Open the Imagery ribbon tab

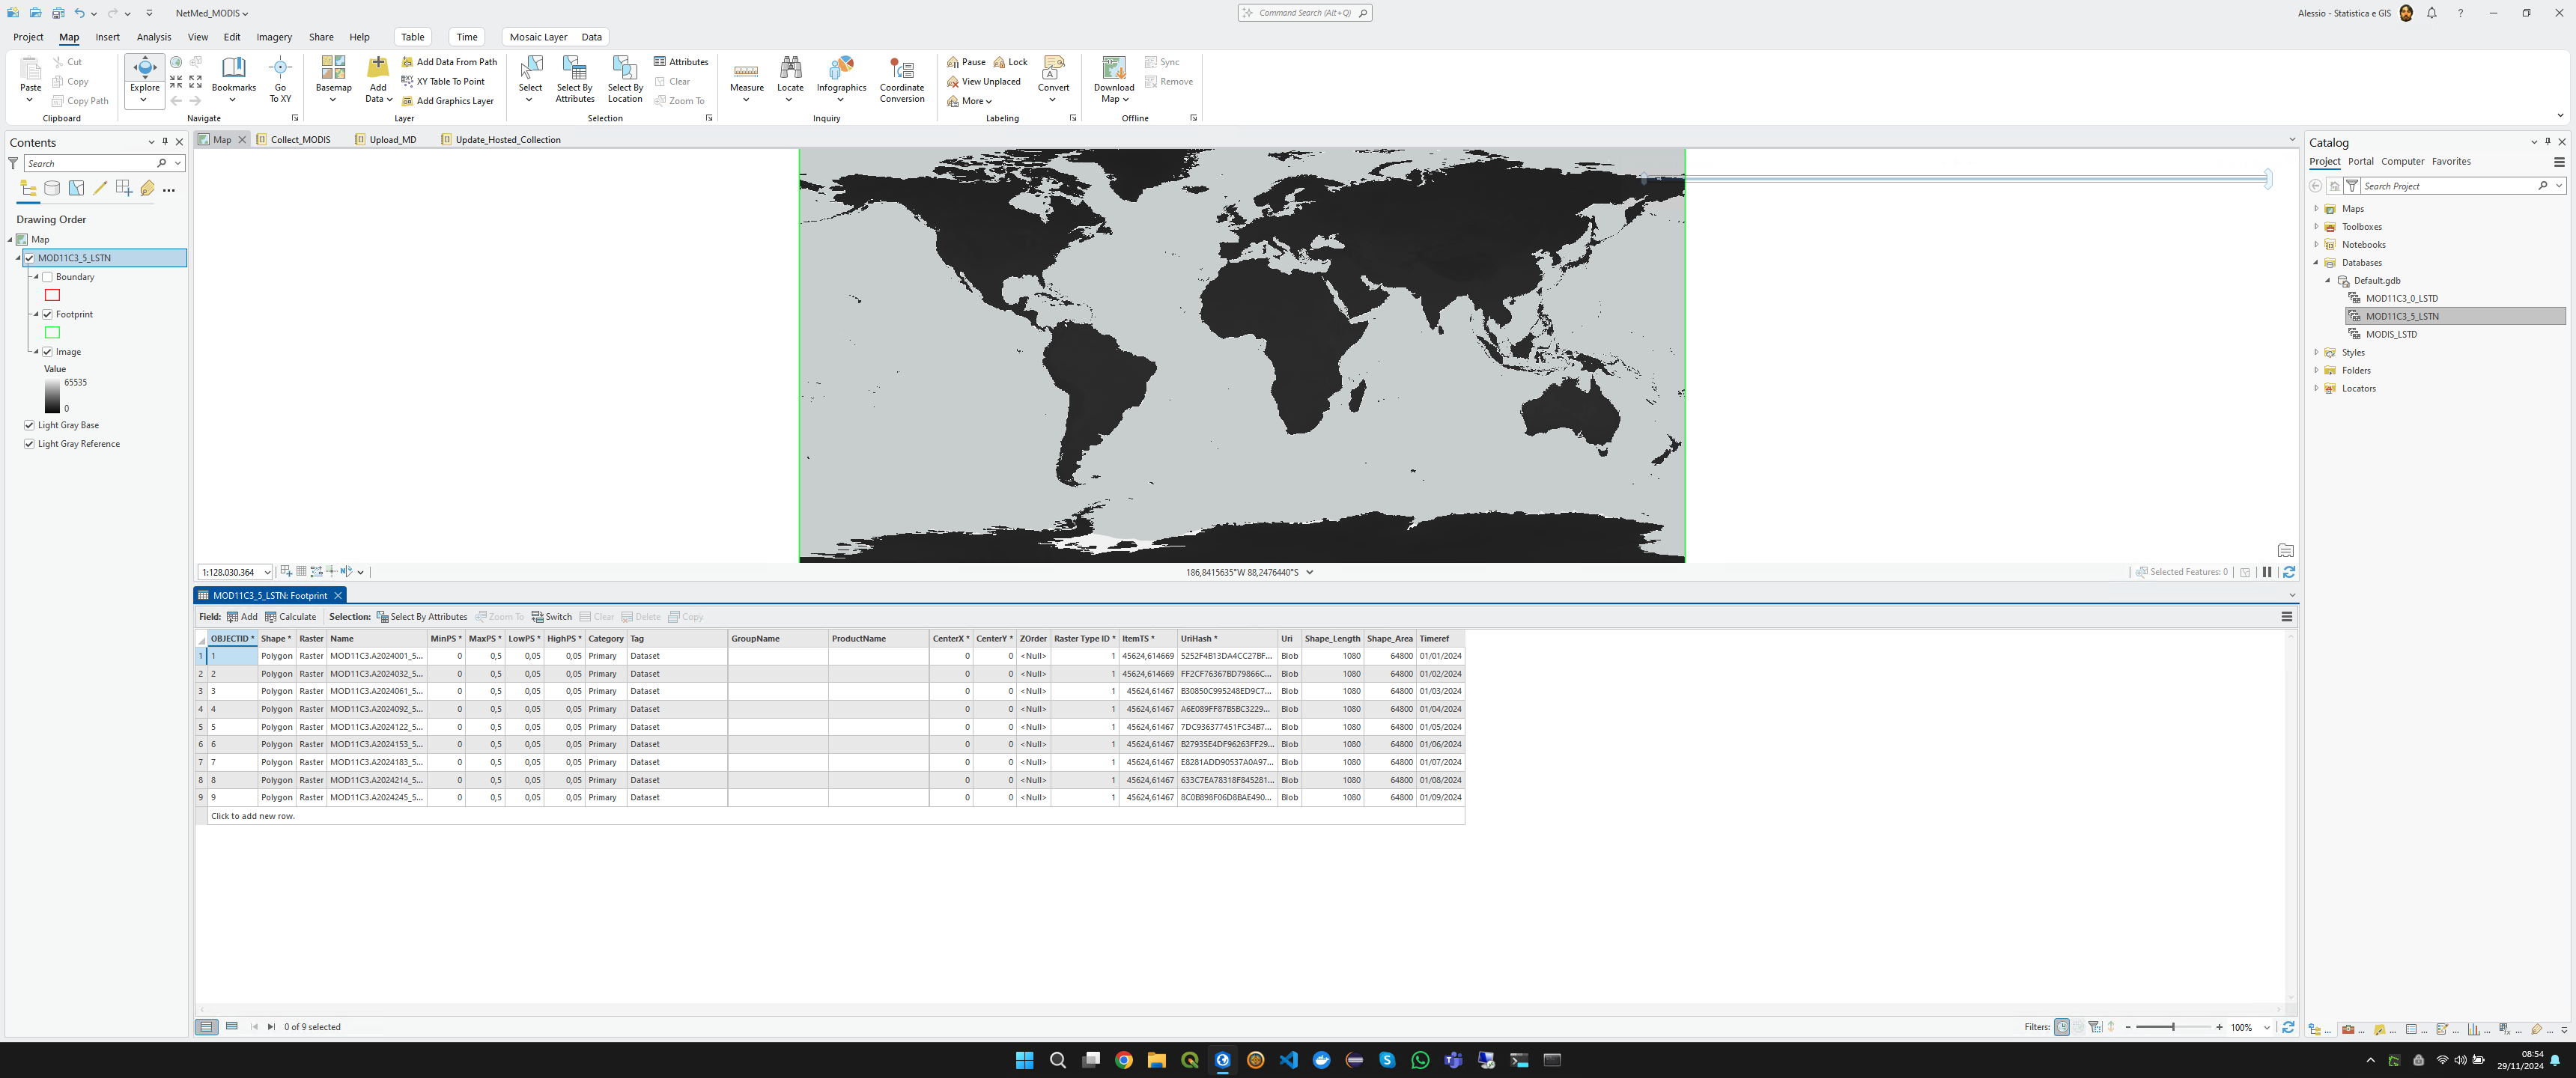pyautogui.click(x=274, y=37)
